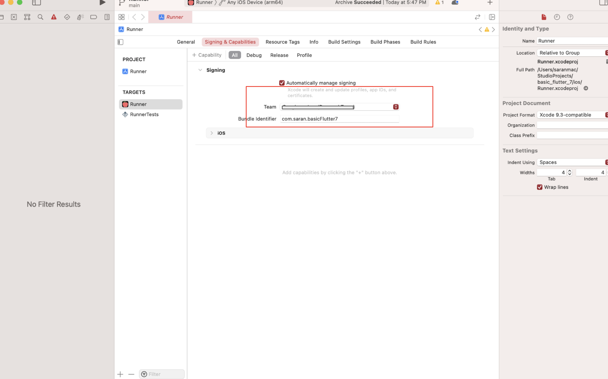Expand the iOS signing section
Image resolution: width=608 pixels, height=379 pixels.
(211, 133)
